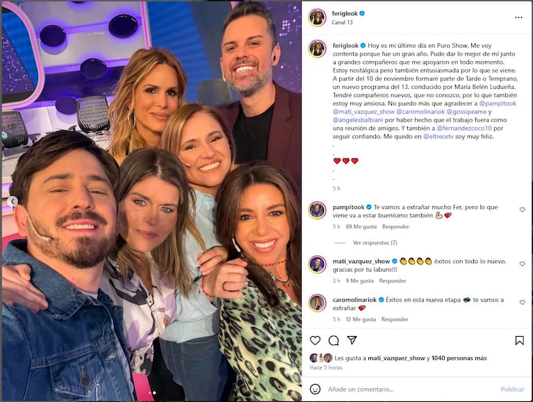Expand Ver respuestas (7) replies
The height and width of the screenshot is (402, 533).
coord(375,242)
